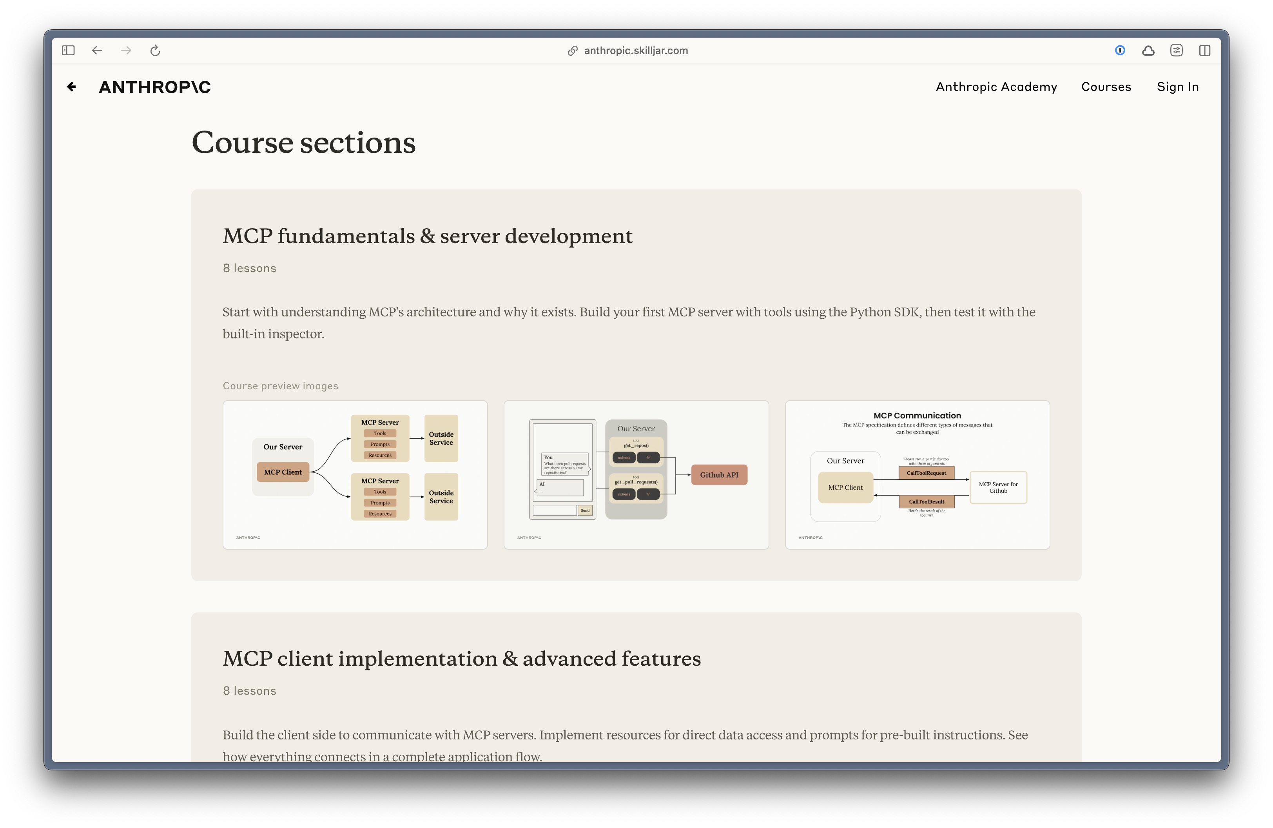The width and height of the screenshot is (1273, 828).
Task: Reload the page with the refresh icon
Action: 155,50
